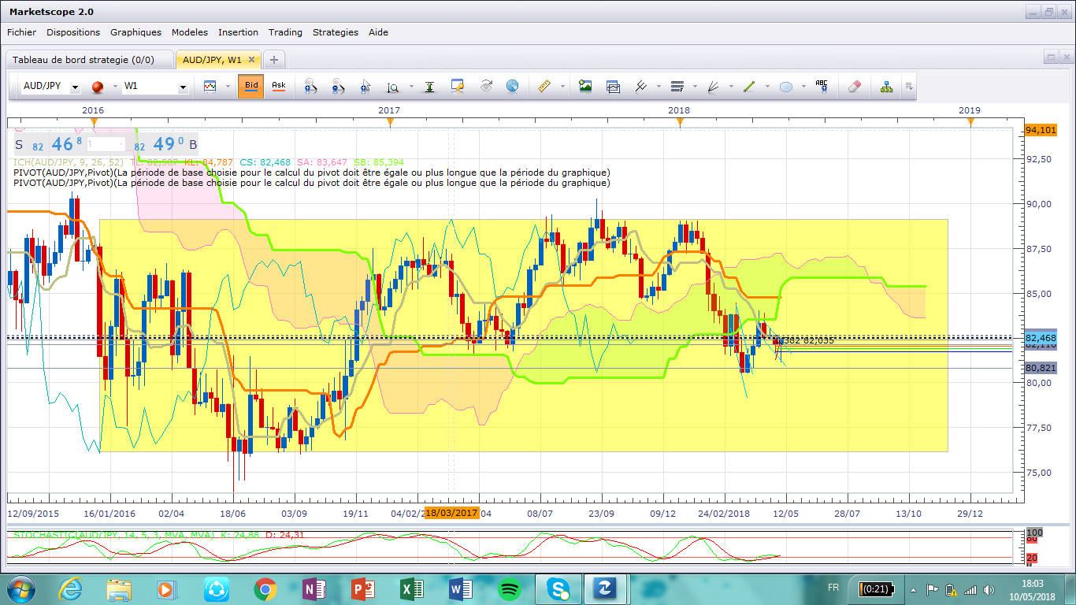Click the ABC text label tool
Screen dimensions: 1076x605
822,87
